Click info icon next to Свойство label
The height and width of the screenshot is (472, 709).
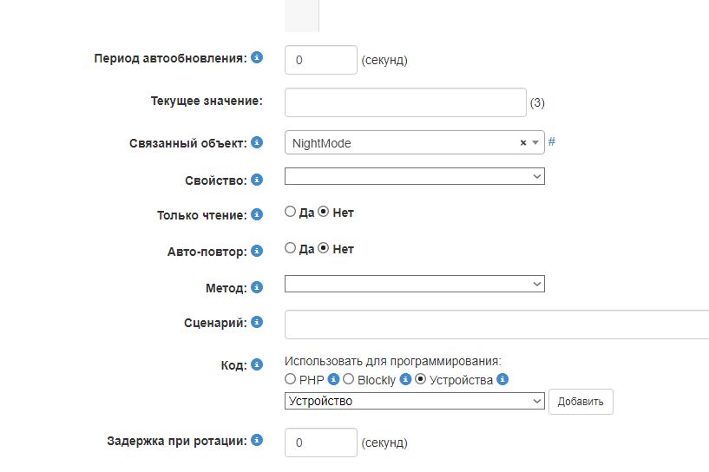coord(257,180)
